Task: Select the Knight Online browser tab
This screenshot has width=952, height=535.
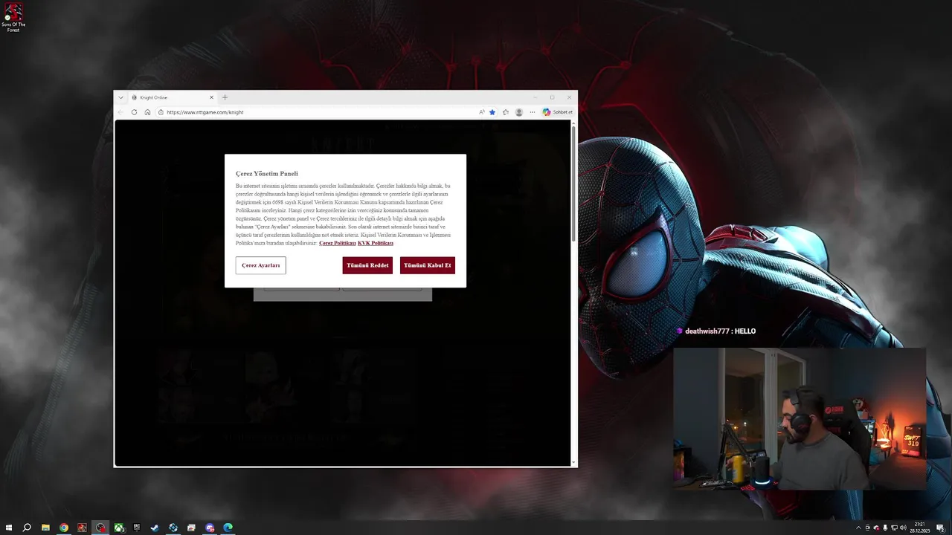Action: (173, 97)
